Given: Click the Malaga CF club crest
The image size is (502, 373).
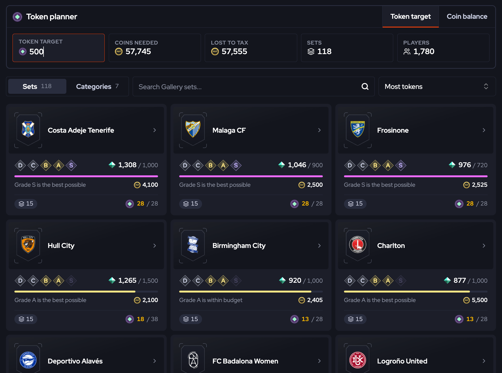Looking at the screenshot, I should point(193,129).
